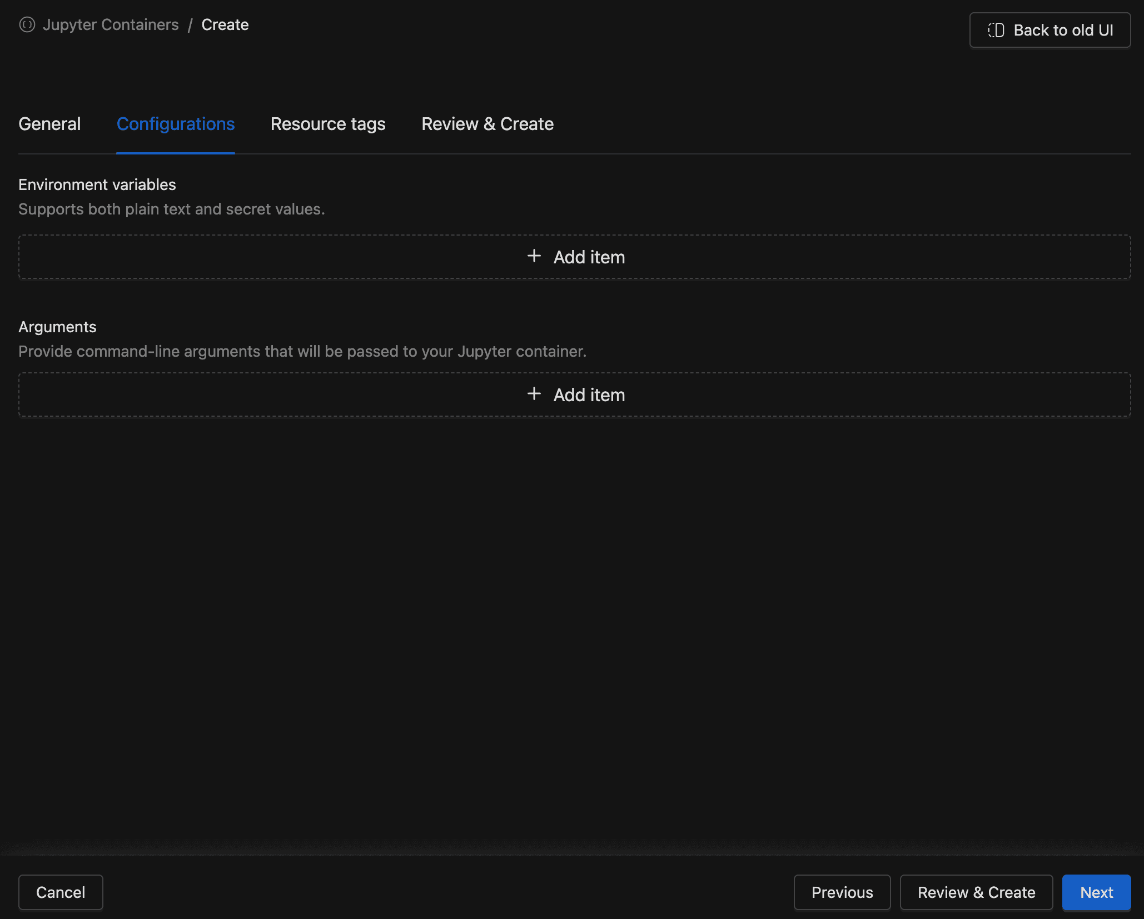
Task: Switch to the General tab
Action: 49,124
